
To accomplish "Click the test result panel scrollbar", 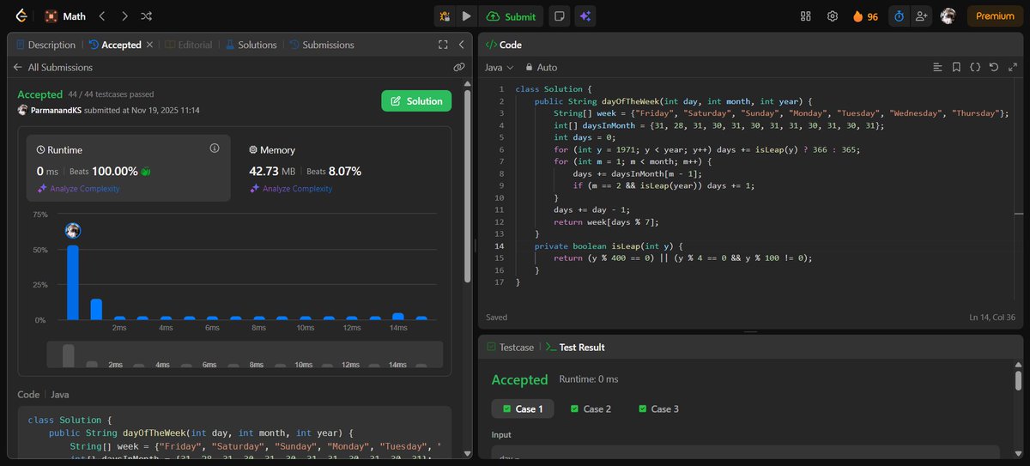I will [1018, 382].
